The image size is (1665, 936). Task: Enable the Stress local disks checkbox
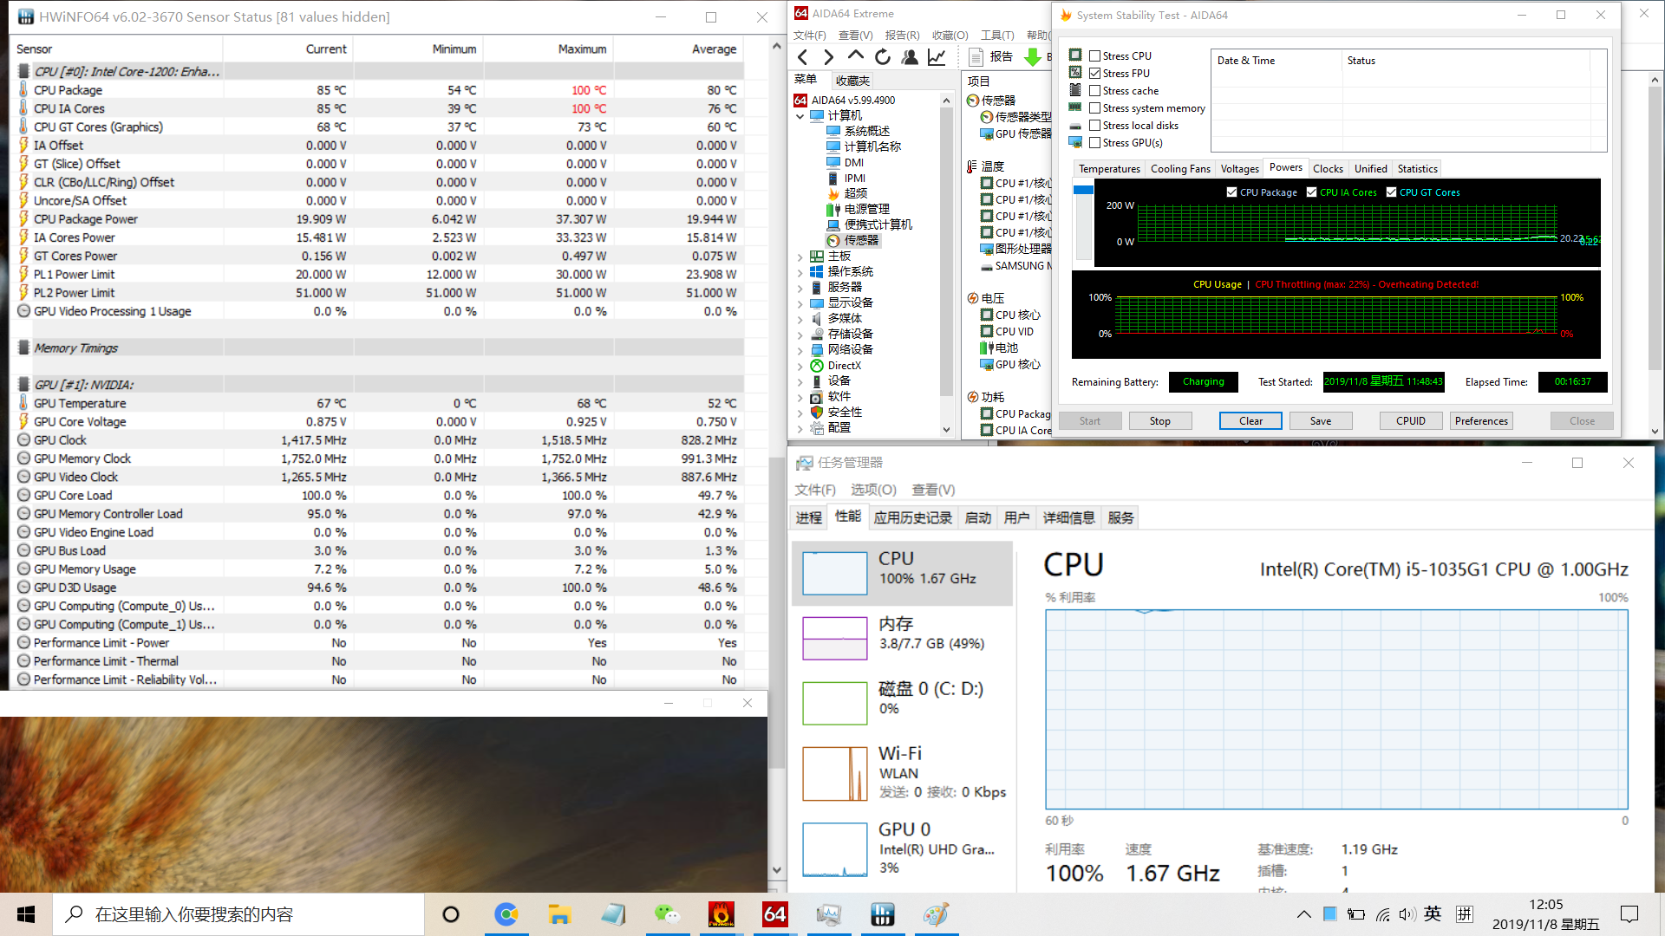pyautogui.click(x=1094, y=125)
